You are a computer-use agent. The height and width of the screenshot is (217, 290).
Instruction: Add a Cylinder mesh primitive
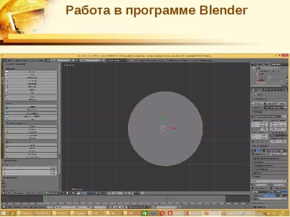pos(31,86)
